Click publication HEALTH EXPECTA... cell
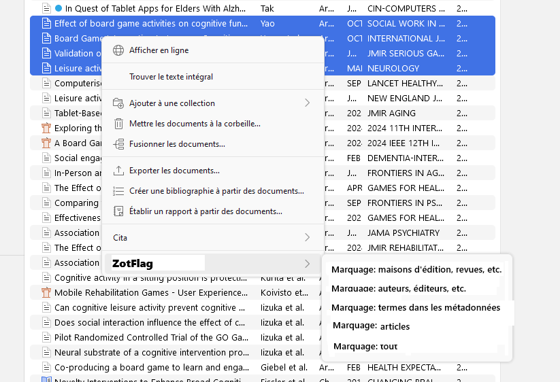This screenshot has width=560, height=382. [x=404, y=367]
